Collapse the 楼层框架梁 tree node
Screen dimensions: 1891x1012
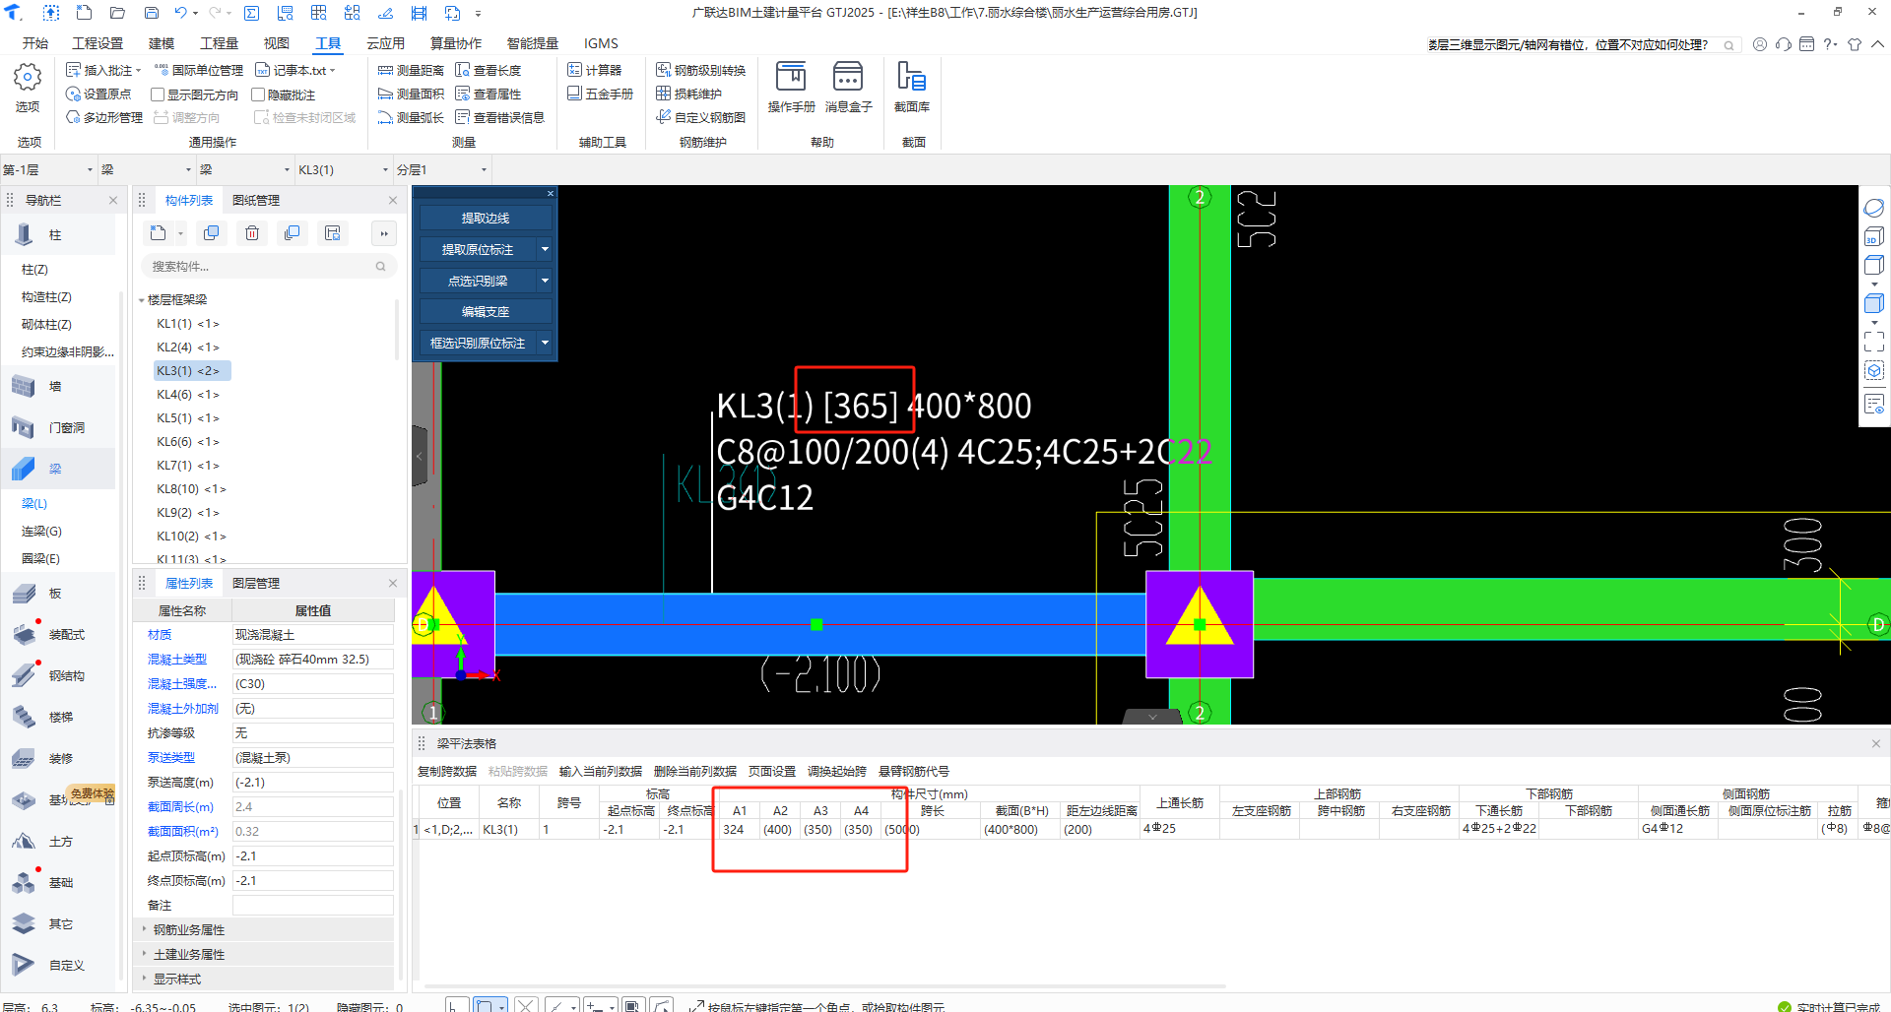[142, 300]
